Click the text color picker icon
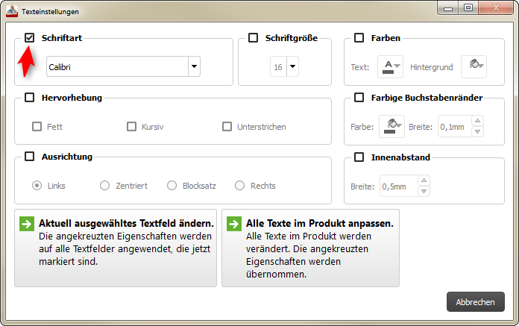The image size is (519, 326). pos(391,67)
